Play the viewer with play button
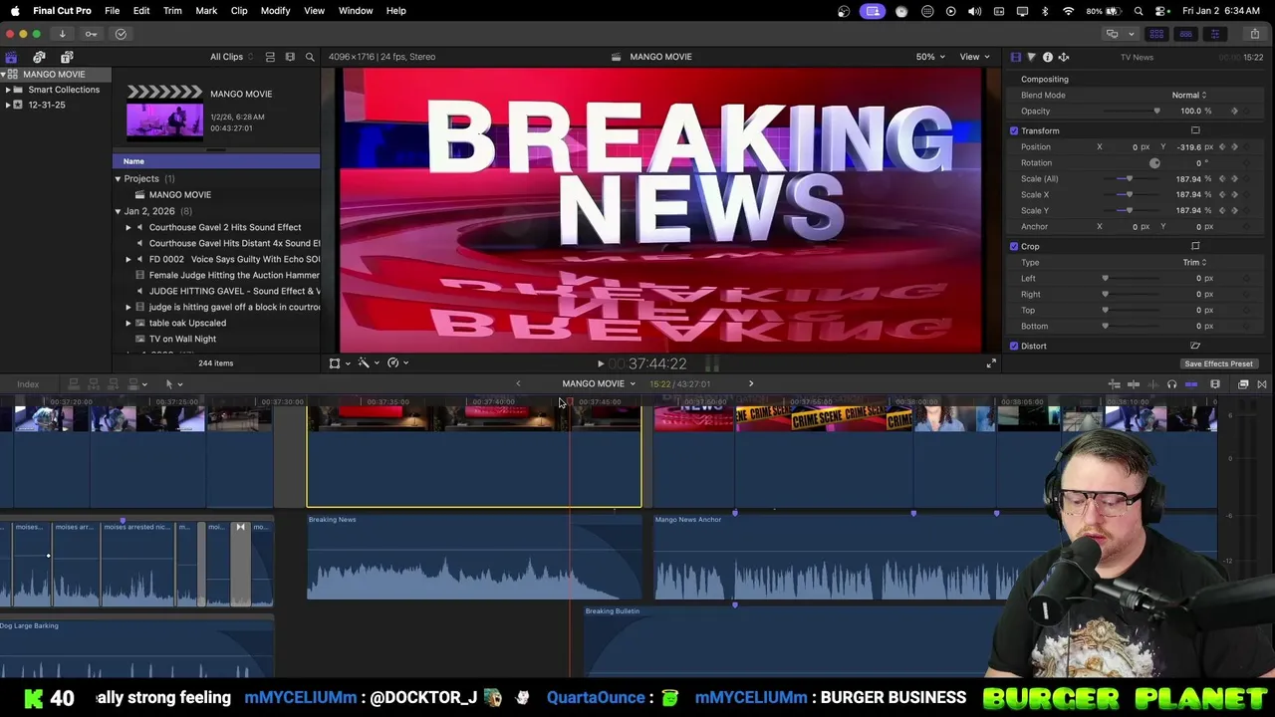1275x717 pixels. point(600,364)
